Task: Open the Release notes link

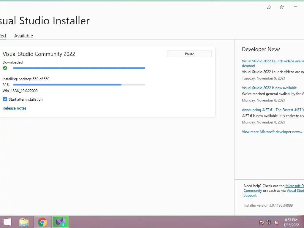Action: 15,108
